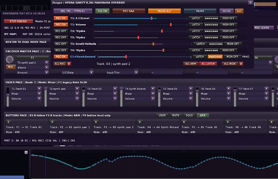The width and height of the screenshot is (278, 179).
Task: Click the arrows icon in T1: A E1Level row
Action: 211,18
